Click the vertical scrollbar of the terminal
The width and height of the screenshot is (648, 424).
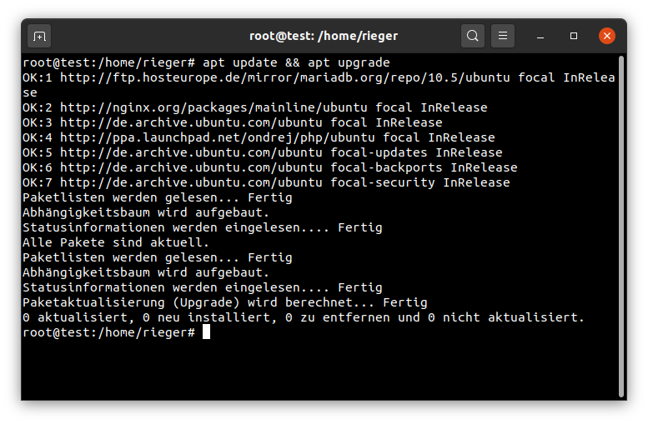621,227
